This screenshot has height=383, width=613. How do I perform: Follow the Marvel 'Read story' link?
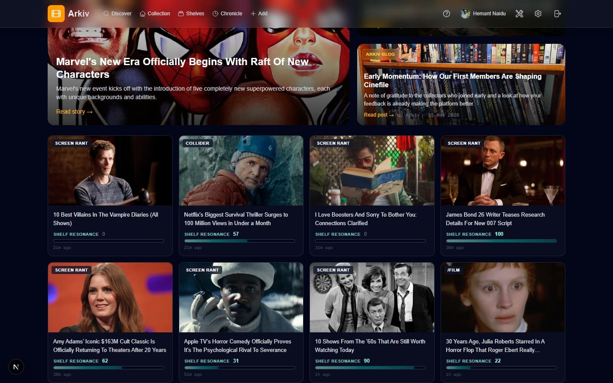[x=74, y=111]
